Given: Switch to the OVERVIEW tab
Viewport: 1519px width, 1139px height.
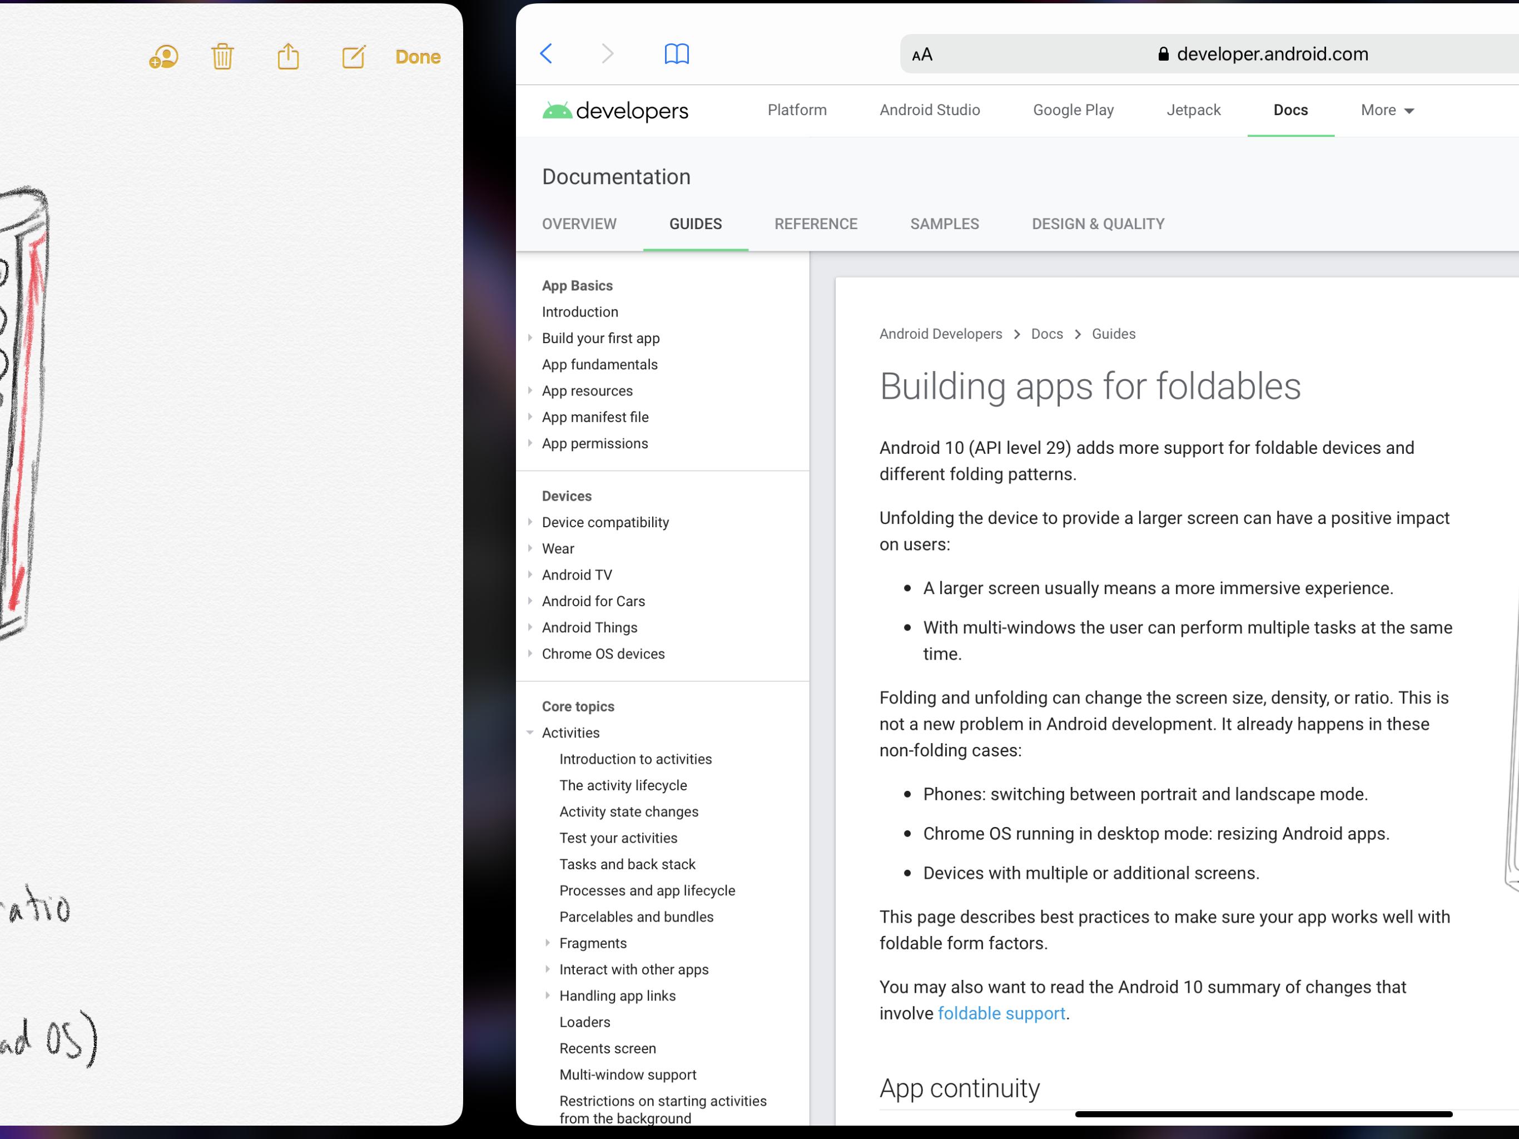Looking at the screenshot, I should coord(579,224).
